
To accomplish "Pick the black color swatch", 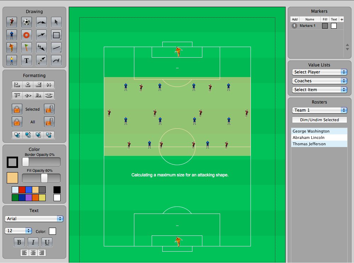I will [57, 190].
